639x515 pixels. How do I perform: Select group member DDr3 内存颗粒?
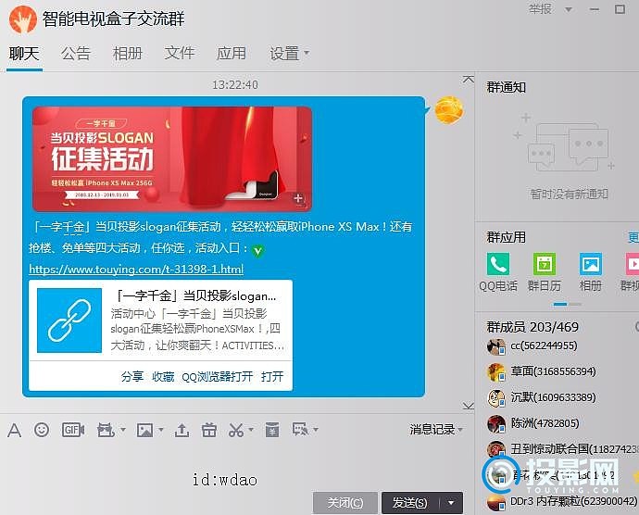[562, 501]
